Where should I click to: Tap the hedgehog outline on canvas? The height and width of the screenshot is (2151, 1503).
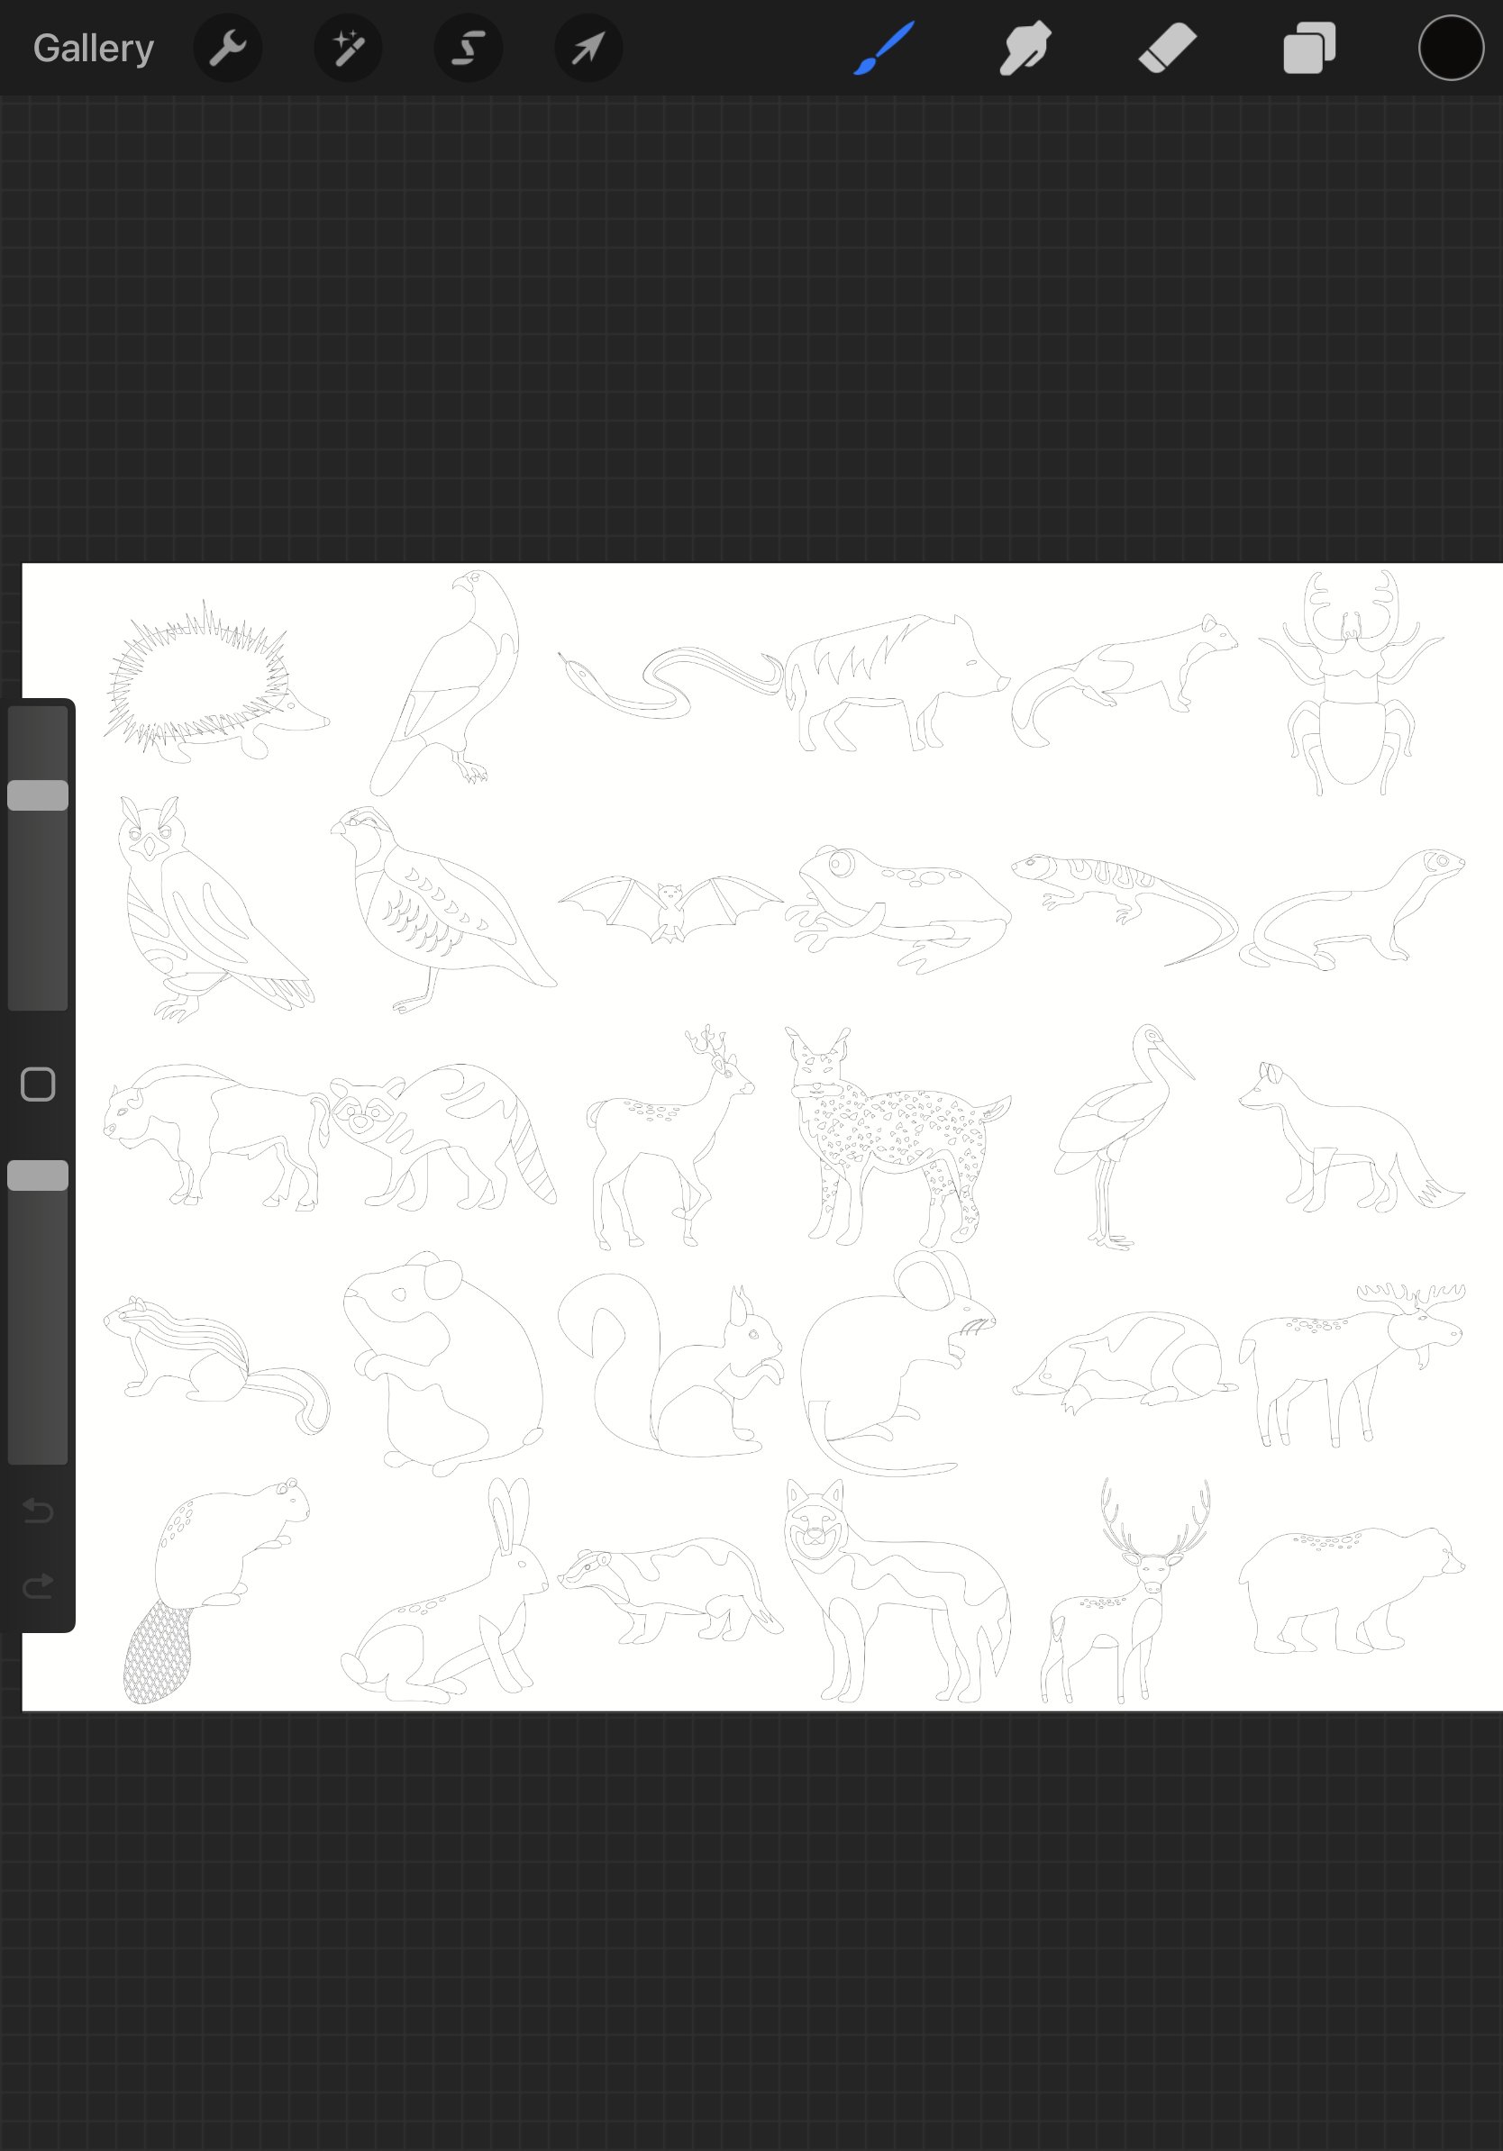point(215,682)
